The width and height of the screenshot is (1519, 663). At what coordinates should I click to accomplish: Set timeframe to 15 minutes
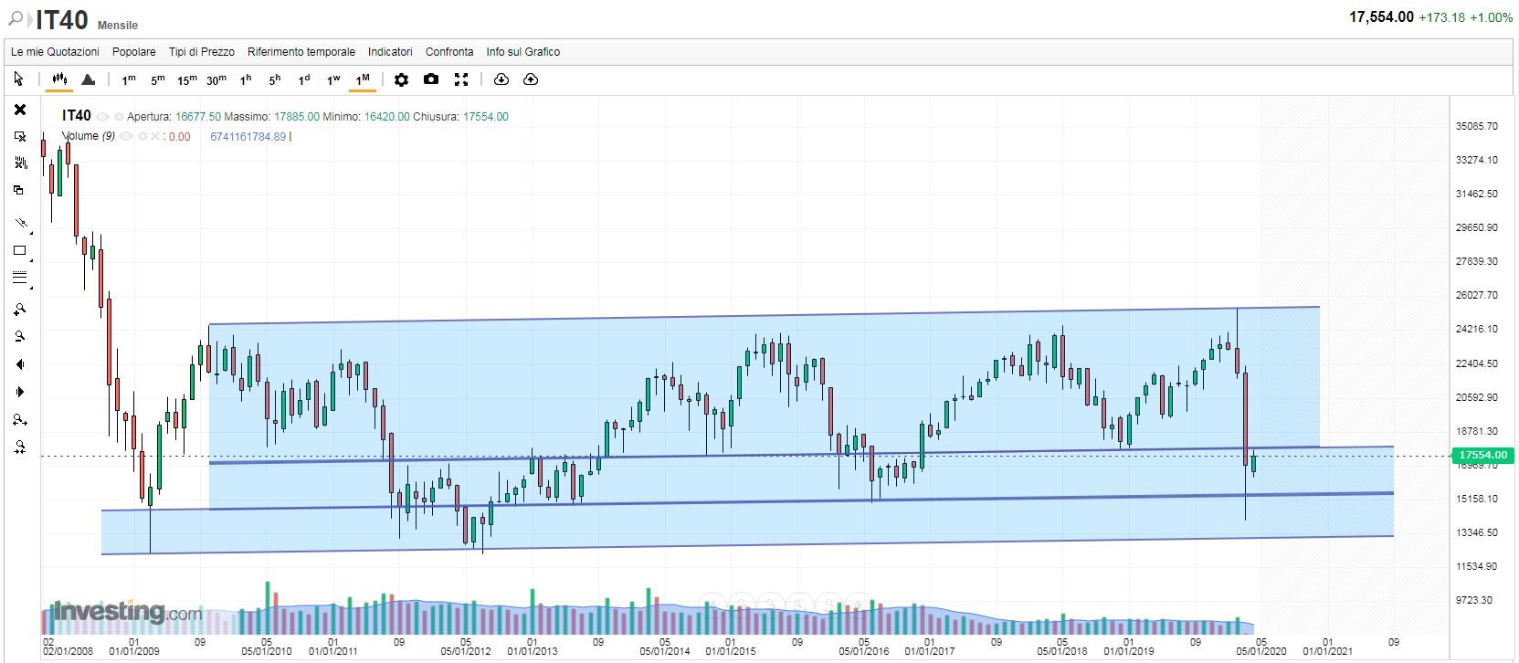[x=187, y=79]
